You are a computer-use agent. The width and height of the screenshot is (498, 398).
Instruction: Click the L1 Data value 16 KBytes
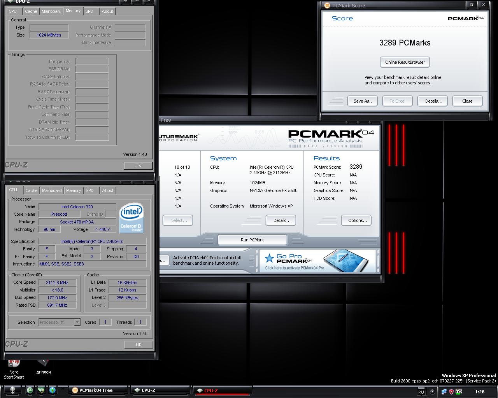(x=127, y=283)
